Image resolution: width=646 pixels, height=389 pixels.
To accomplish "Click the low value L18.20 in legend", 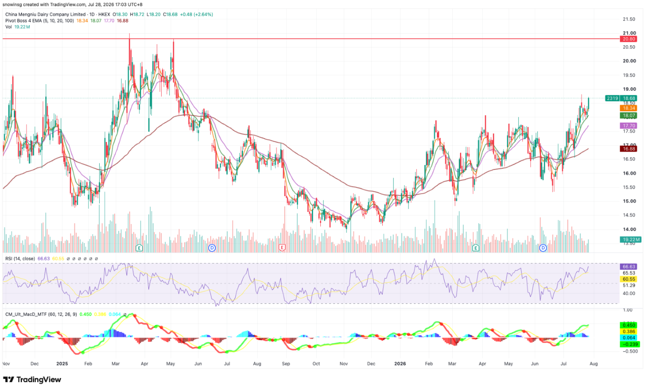I will tap(154, 15).
